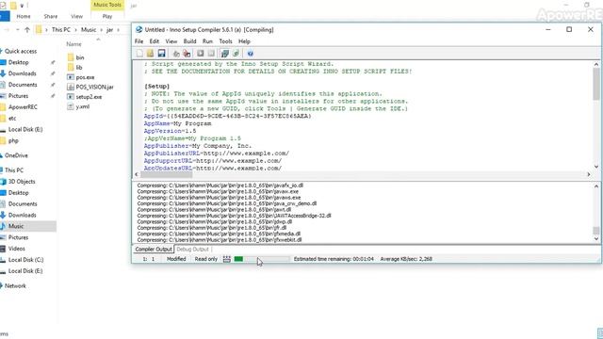The image size is (603, 339).
Task: Click the editor horizontal scrollbar thumb
Action: click(167, 174)
